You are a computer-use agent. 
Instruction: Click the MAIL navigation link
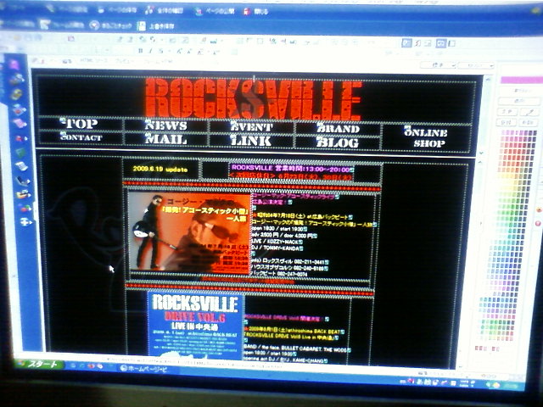166,139
